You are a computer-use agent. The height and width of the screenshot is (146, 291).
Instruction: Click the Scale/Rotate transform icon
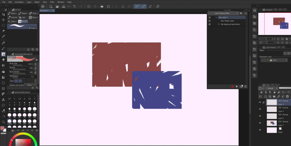pos(108,6)
